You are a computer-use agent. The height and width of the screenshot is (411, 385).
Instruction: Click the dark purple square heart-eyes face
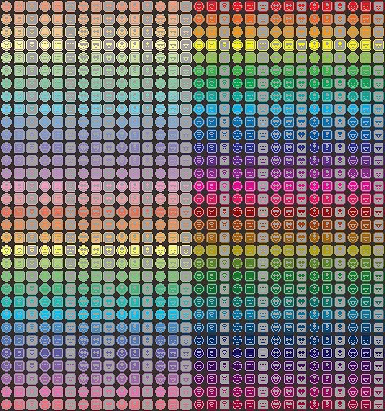point(289,366)
